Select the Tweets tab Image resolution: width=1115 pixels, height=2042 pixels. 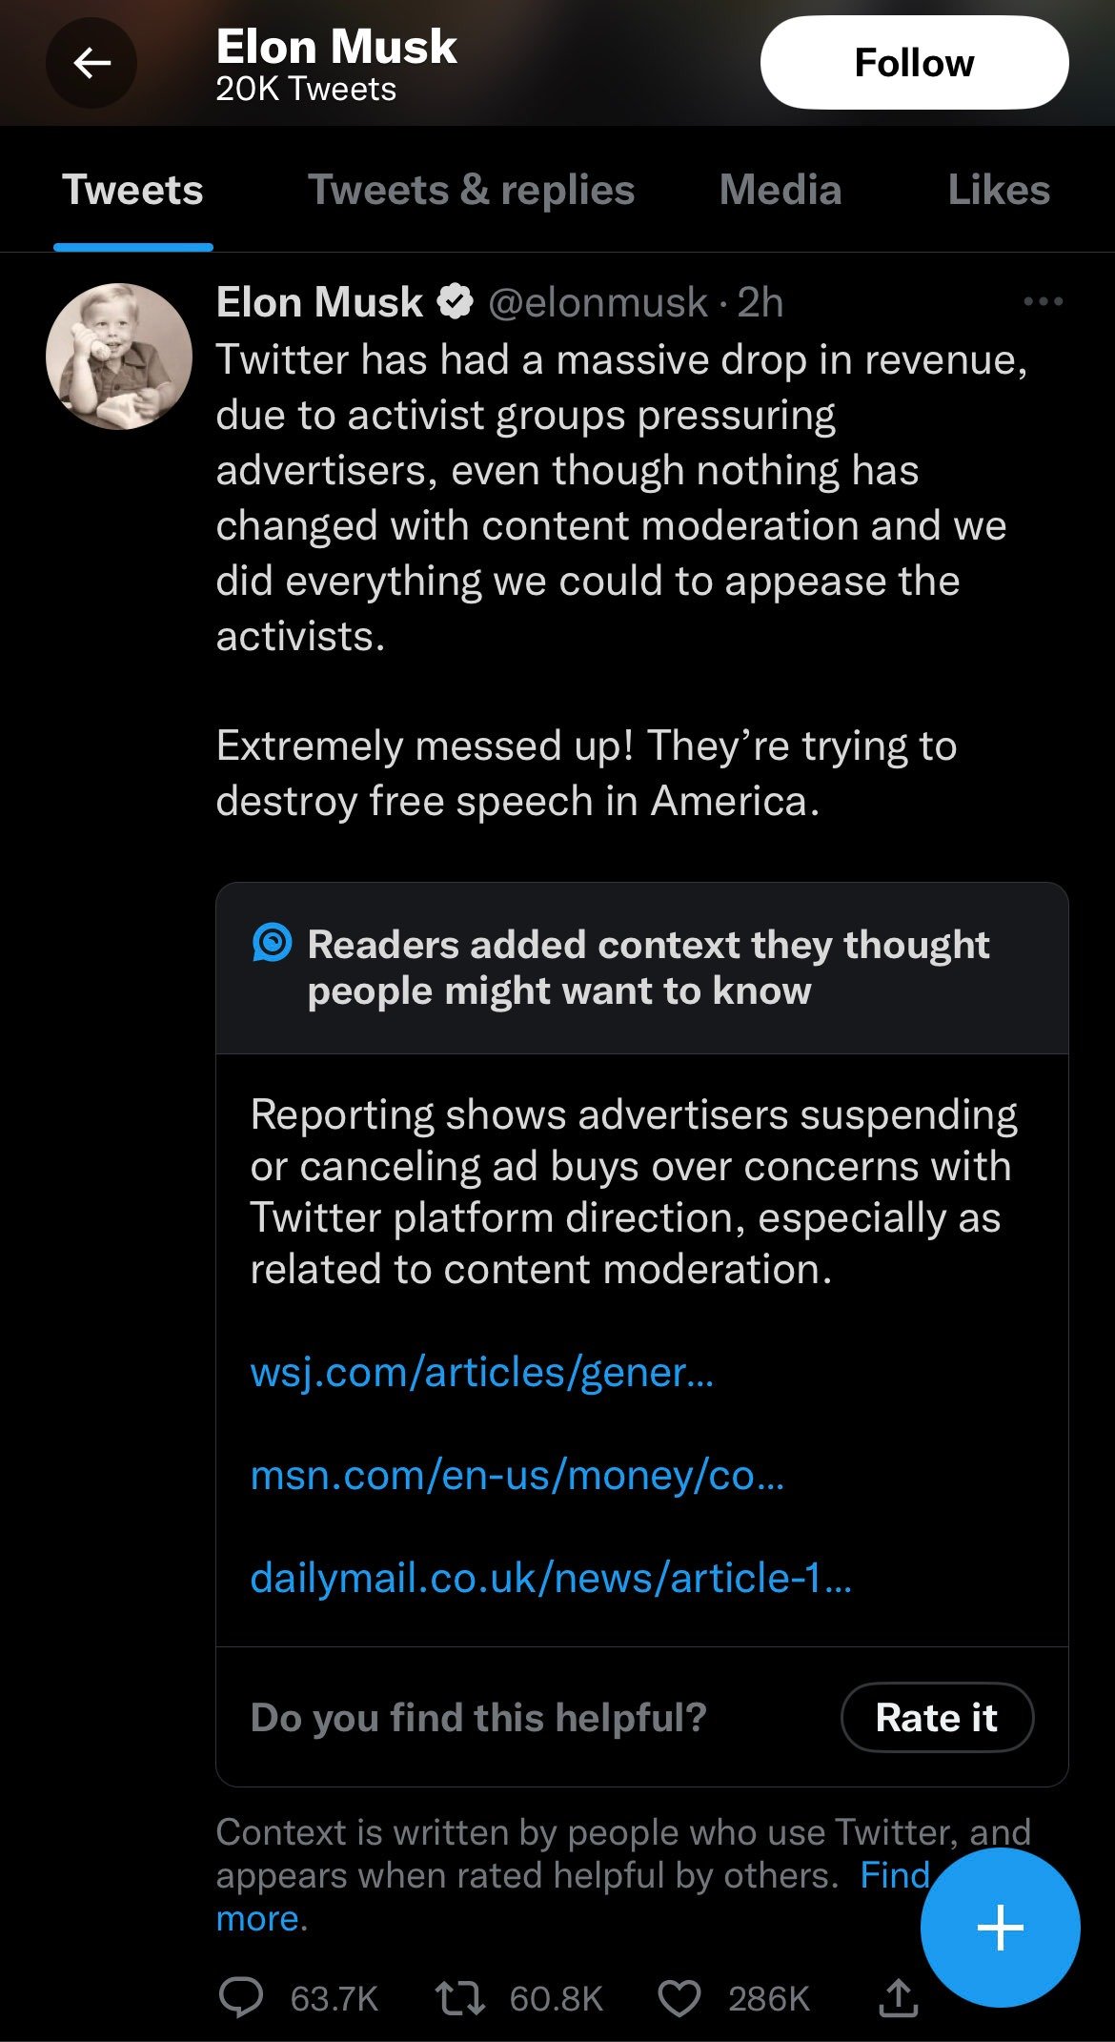[132, 190]
